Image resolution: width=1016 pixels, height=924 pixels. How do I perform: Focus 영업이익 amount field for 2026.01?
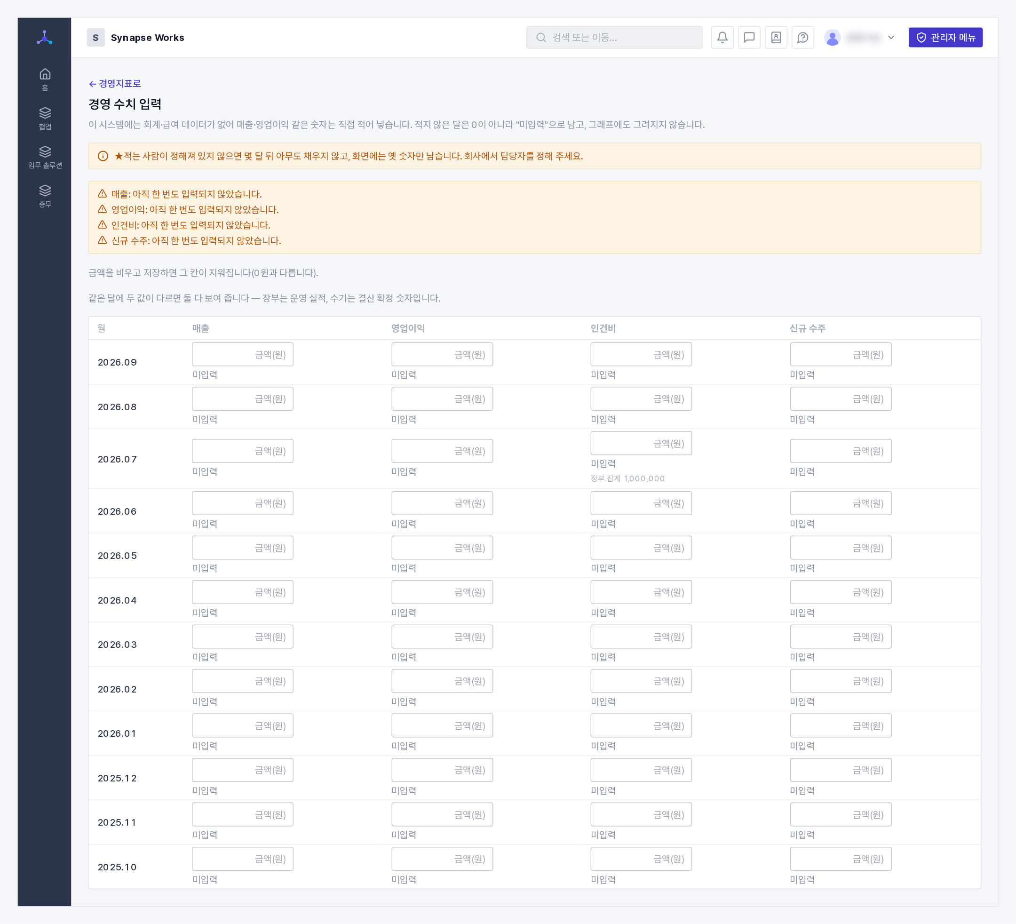click(x=442, y=725)
